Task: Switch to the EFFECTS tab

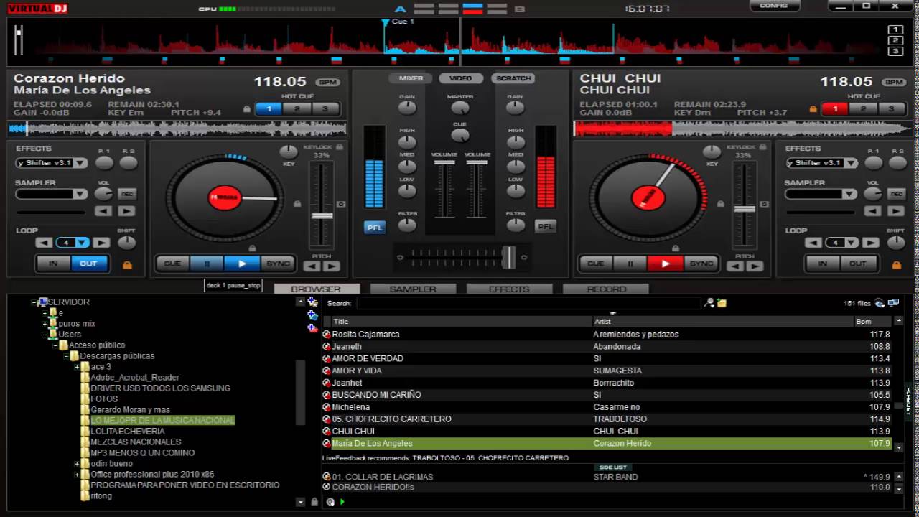Action: pos(509,289)
